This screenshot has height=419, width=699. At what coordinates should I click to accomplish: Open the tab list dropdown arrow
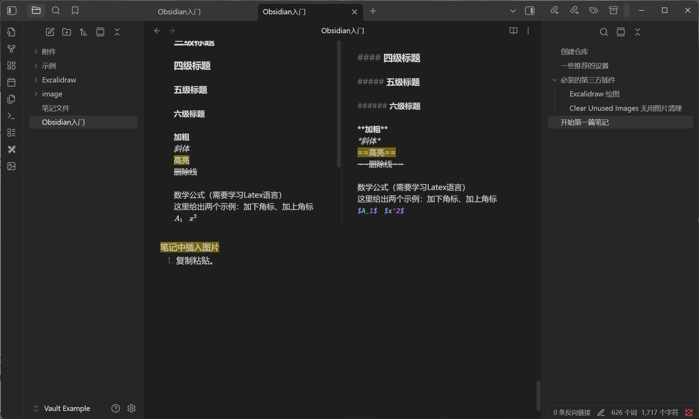click(512, 11)
